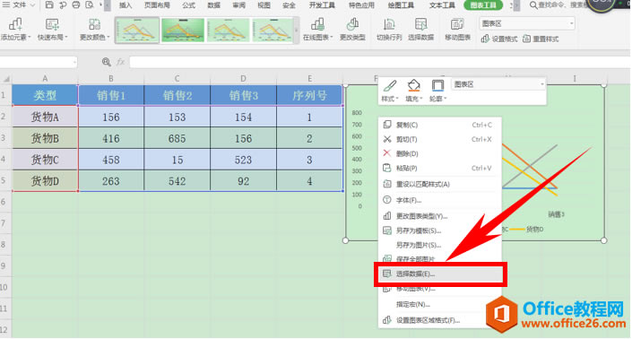Image resolution: width=632 pixels, height=339 pixels.
Task: Click the search magnifier icon at top right
Action: pyautogui.click(x=533, y=4)
